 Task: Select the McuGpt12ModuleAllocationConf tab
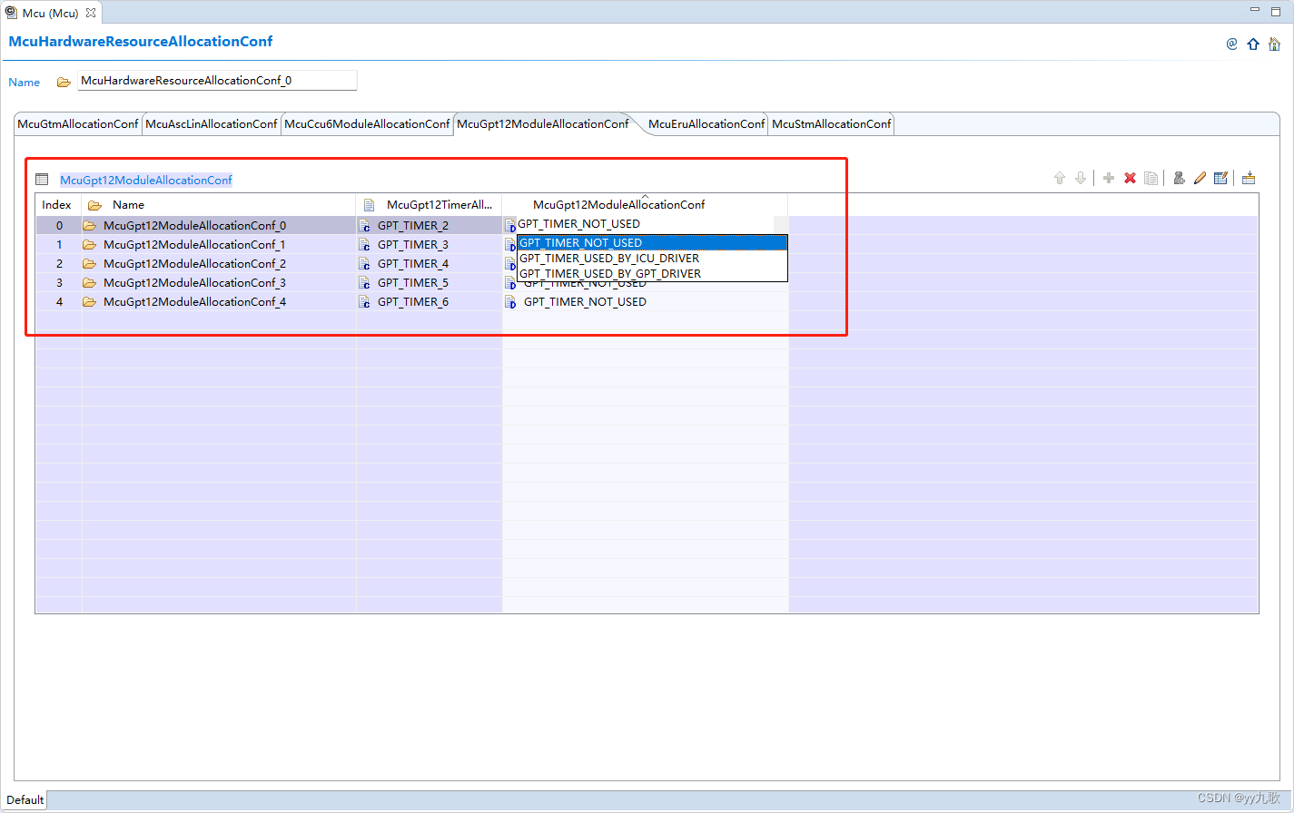point(543,124)
